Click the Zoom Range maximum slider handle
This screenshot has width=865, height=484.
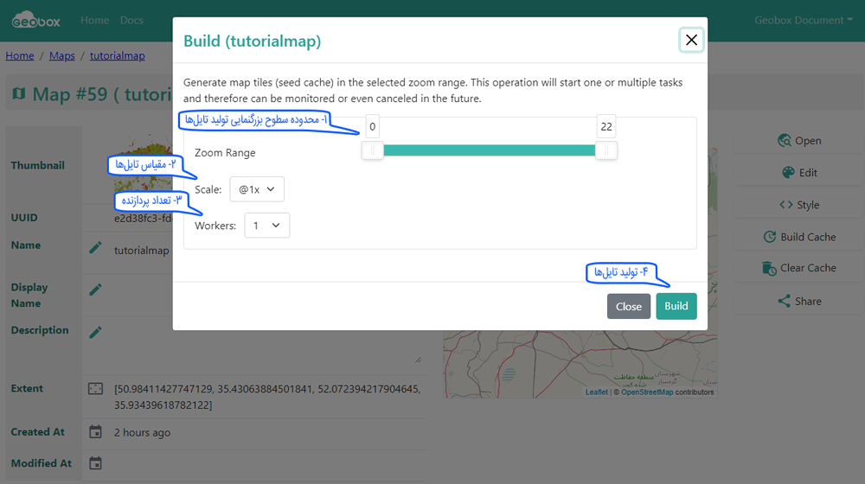606,151
